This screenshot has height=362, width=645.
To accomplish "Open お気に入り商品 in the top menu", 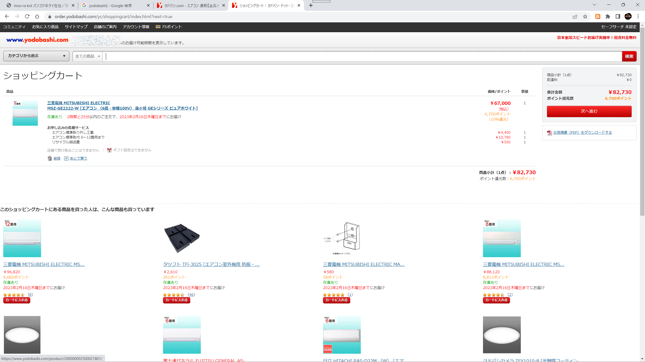I will coord(45,27).
